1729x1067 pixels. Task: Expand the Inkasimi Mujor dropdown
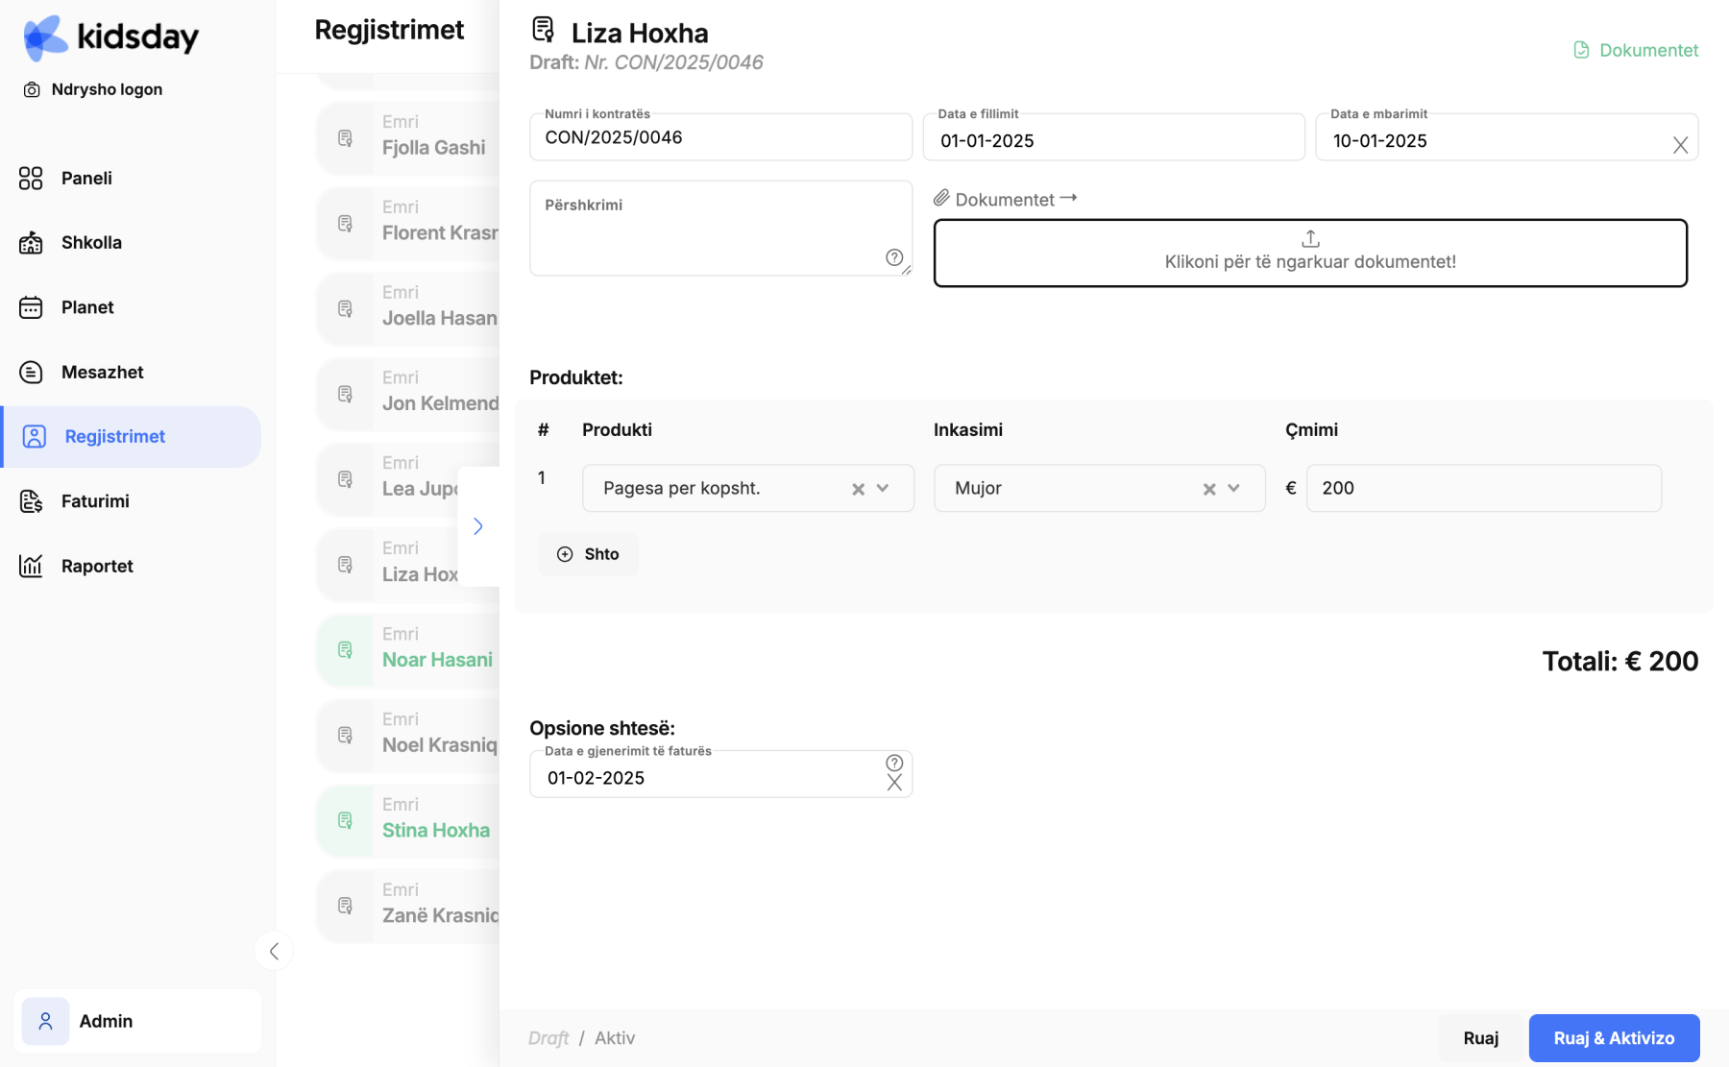click(x=1234, y=488)
